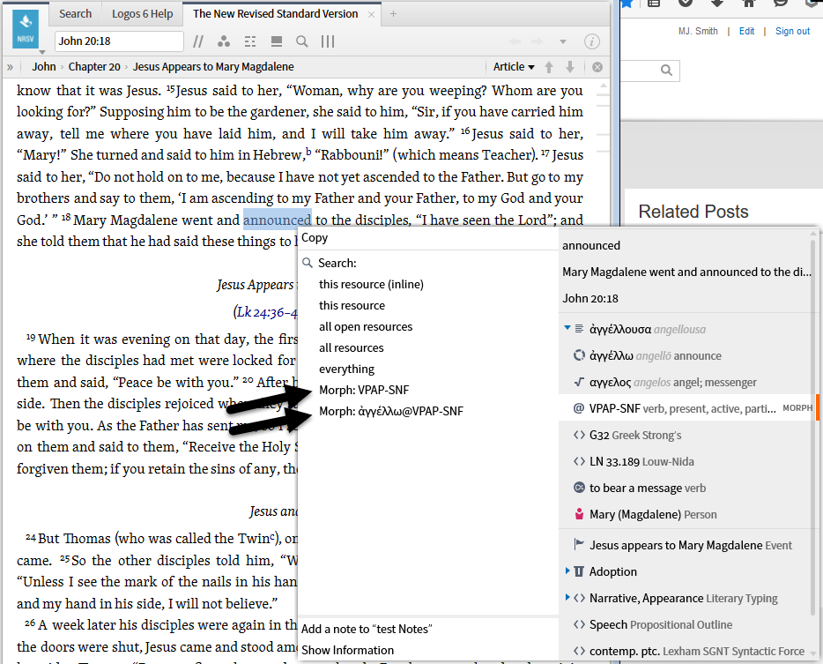
Task: Click the Mary Magdalene went and announced context item
Action: click(x=686, y=272)
